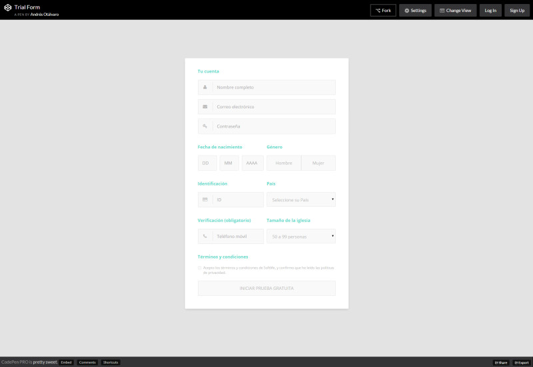The image size is (533, 367).
Task: Check the terms and conditions checkbox
Action: point(199,268)
